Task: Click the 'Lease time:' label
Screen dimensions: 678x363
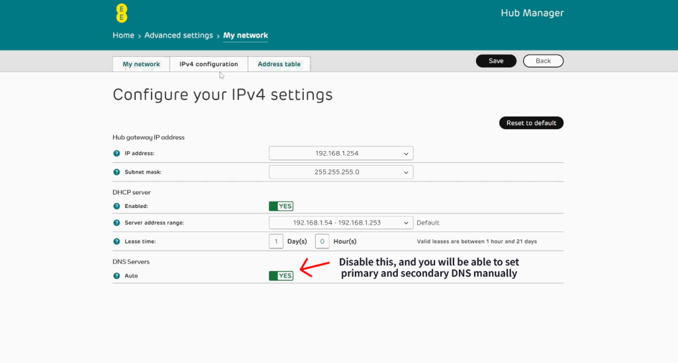Action: [x=140, y=241]
